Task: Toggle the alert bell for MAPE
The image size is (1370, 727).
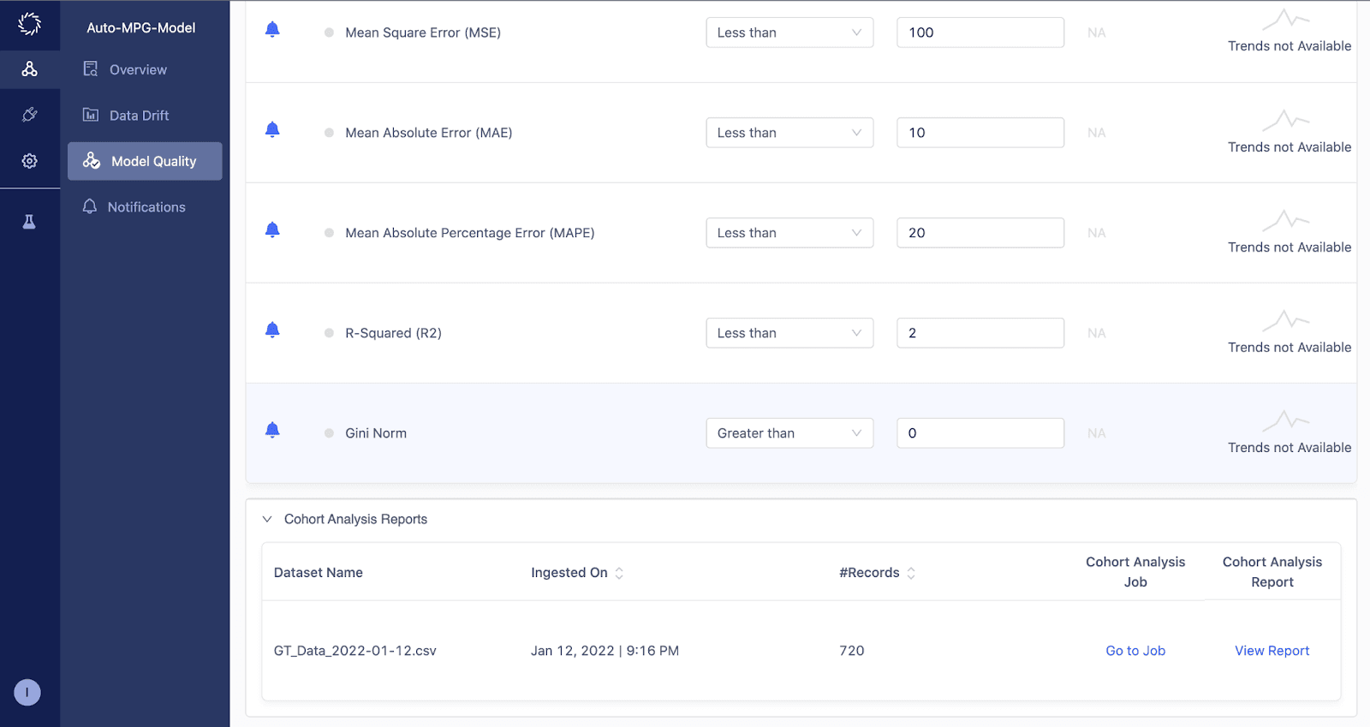Action: tap(272, 230)
